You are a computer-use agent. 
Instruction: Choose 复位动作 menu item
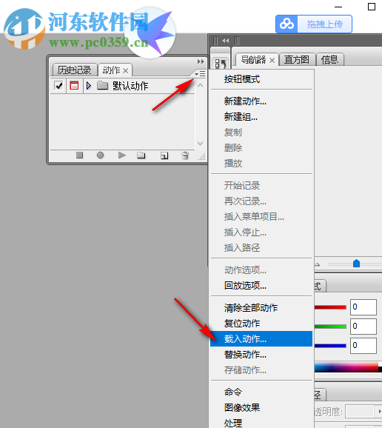261,323
